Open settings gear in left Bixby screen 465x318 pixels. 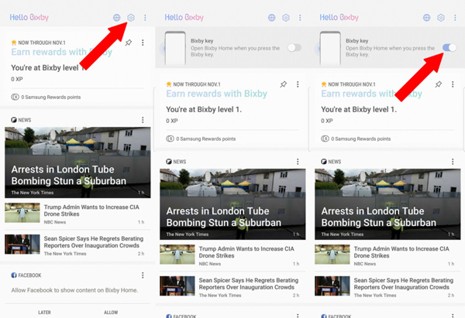[x=131, y=17]
